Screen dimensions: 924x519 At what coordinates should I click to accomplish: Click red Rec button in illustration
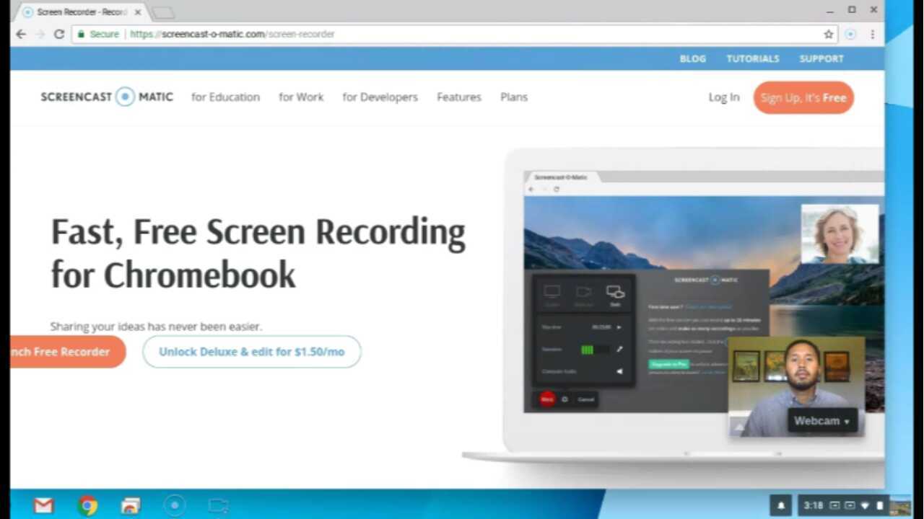[547, 399]
